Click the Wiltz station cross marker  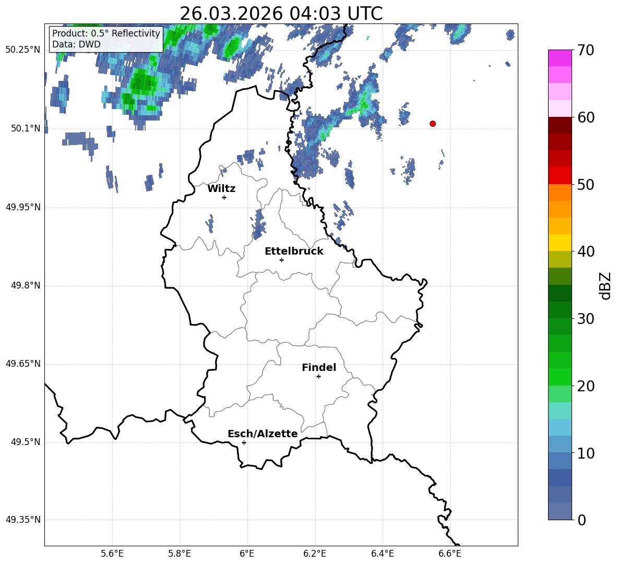tap(224, 197)
